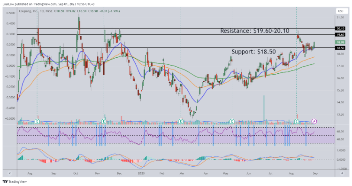352x186 pixels.
Task: Click the A auto-scale button at the bottom right
Action: (x=342, y=173)
